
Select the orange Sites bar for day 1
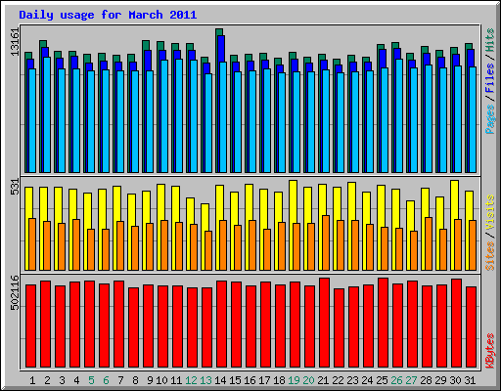pyautogui.click(x=32, y=244)
